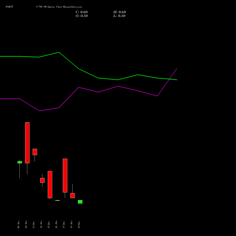Select the tall red 10 Dec candlestick
This screenshot has height=236, width=236.
tap(27, 143)
